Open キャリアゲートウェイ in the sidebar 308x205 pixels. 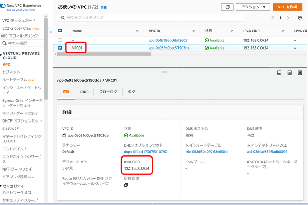coord(20,113)
